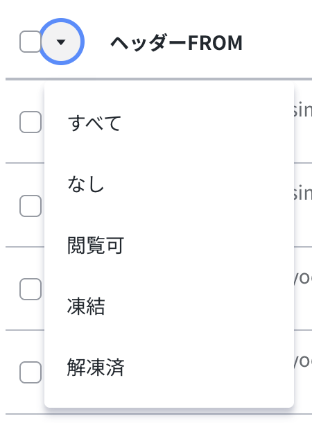Viewport: 312px width, 423px height.
Task: Click empty header area right of ヘッダーFROM
Action: click(x=278, y=42)
